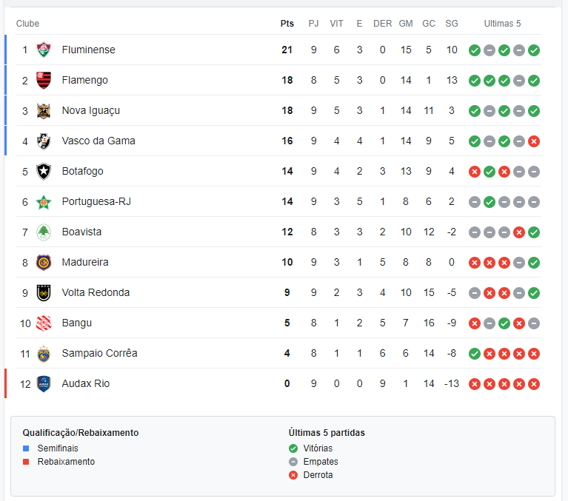Click Vasco da Gama's red defeat icon

(534, 141)
